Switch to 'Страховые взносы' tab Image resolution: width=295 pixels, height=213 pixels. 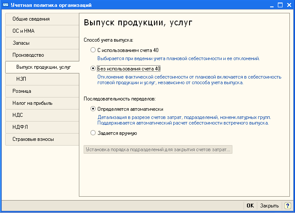coord(42,140)
